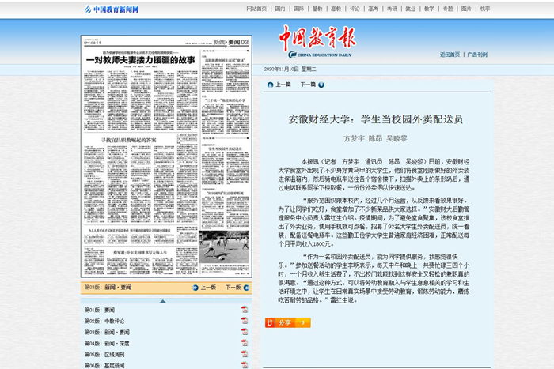Download PDF for 第01版 要闻
The height and width of the screenshot is (369, 554).
click(x=245, y=310)
